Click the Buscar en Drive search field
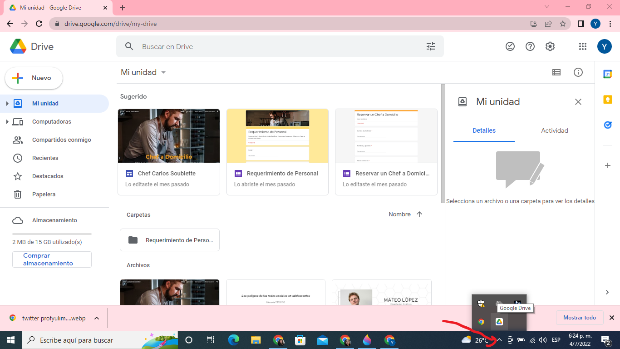This screenshot has height=349, width=620. point(280,46)
